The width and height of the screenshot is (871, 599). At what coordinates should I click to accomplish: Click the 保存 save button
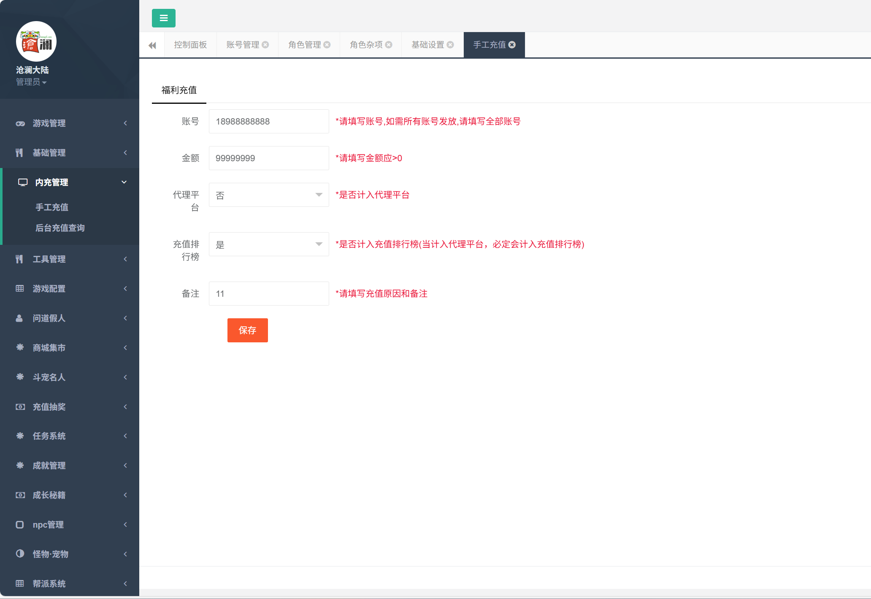(247, 330)
